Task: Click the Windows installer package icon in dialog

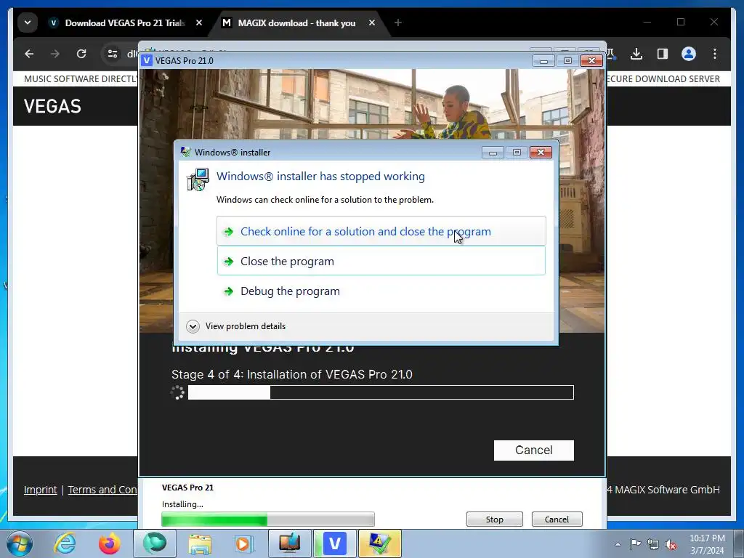Action: tap(198, 180)
